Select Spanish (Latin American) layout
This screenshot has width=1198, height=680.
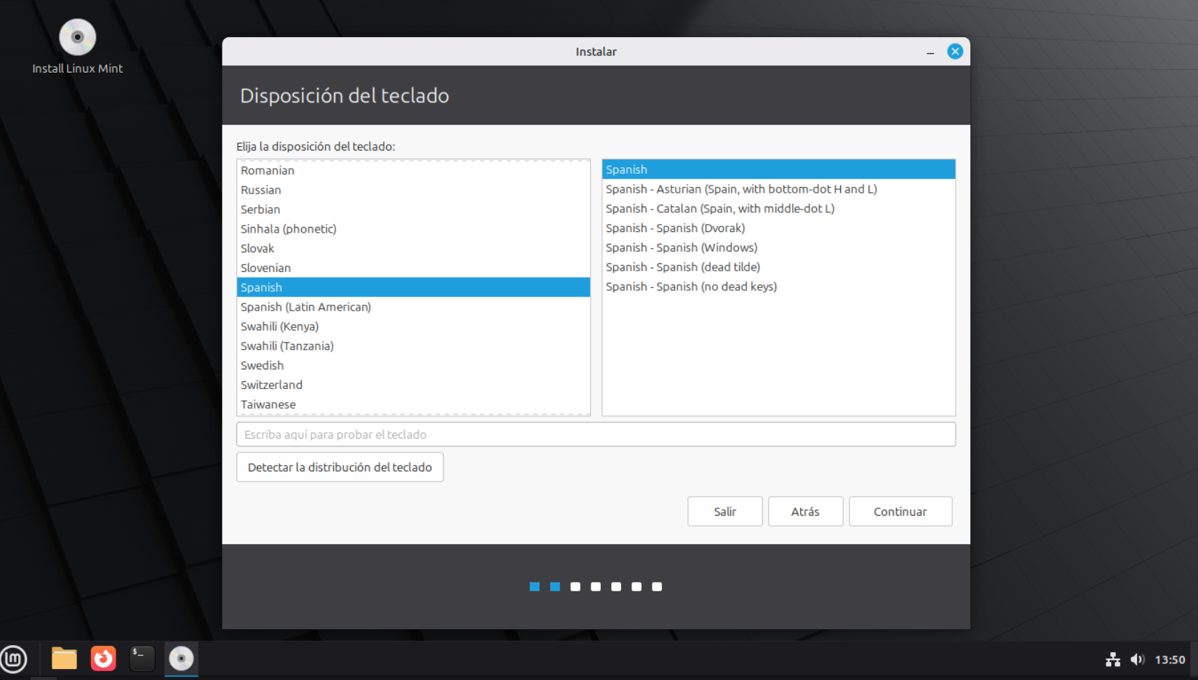pyautogui.click(x=306, y=307)
